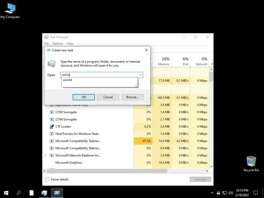Click the Host Process for Windows Tasks icon
Viewport: 264px width, 198px height.
click(52, 134)
